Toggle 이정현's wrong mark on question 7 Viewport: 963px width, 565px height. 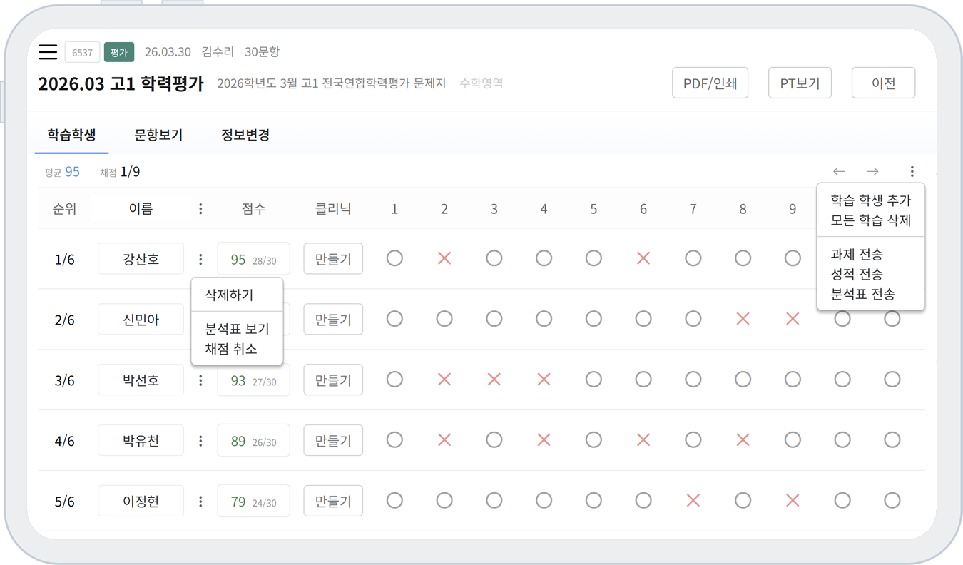point(693,502)
